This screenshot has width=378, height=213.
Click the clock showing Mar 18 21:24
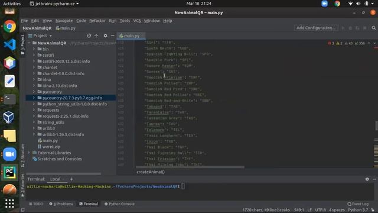click(198, 4)
